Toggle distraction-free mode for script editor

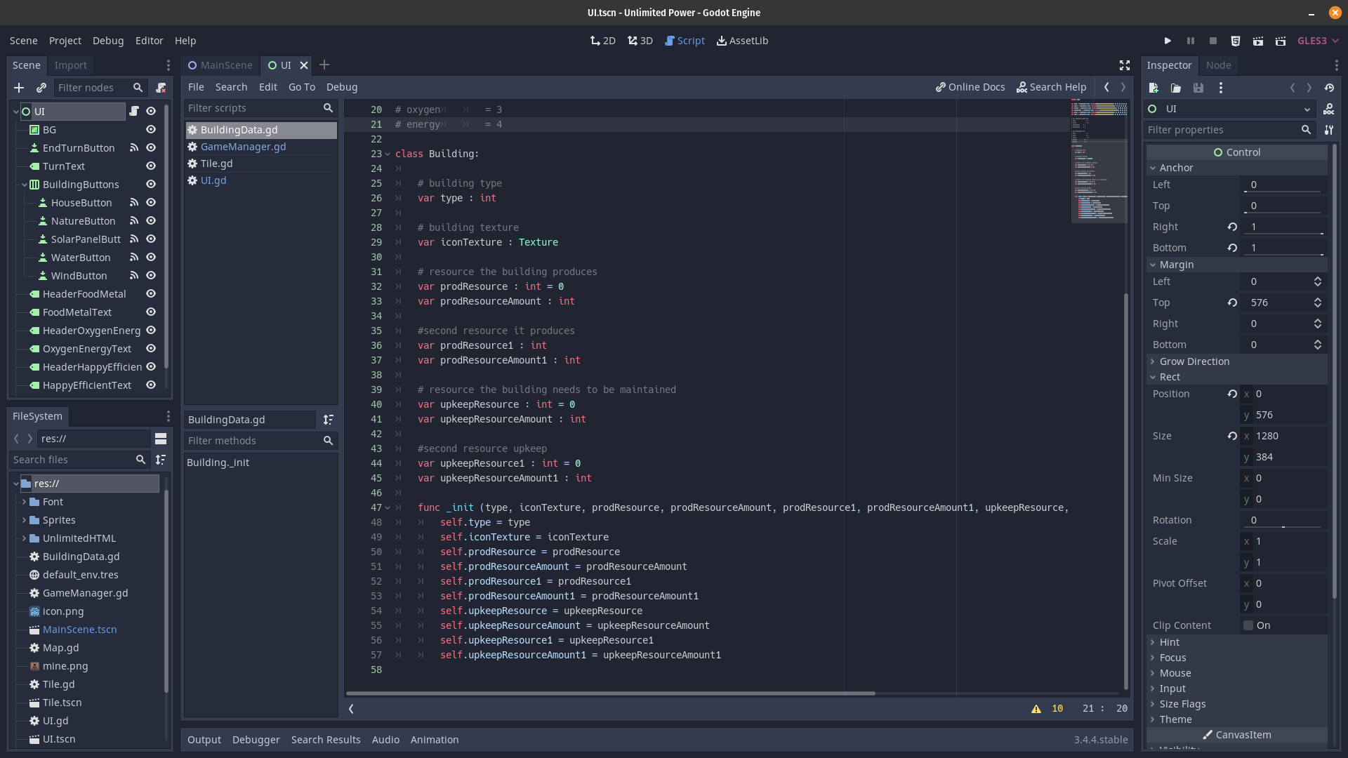[1124, 65]
